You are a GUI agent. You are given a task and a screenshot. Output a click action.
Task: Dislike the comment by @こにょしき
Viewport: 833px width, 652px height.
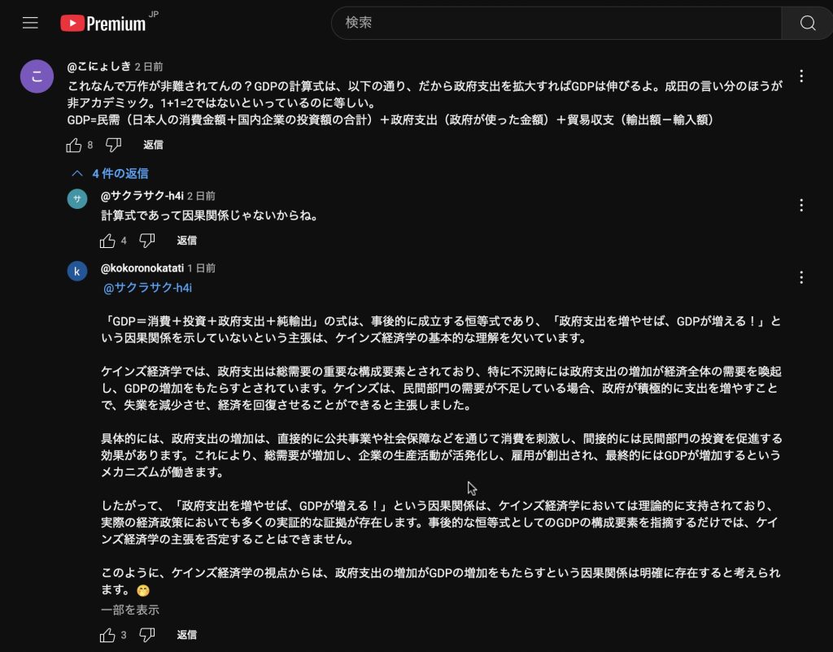[114, 145]
